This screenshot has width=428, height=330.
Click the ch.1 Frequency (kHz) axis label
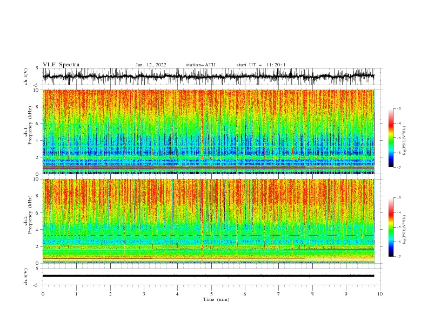(x=28, y=126)
